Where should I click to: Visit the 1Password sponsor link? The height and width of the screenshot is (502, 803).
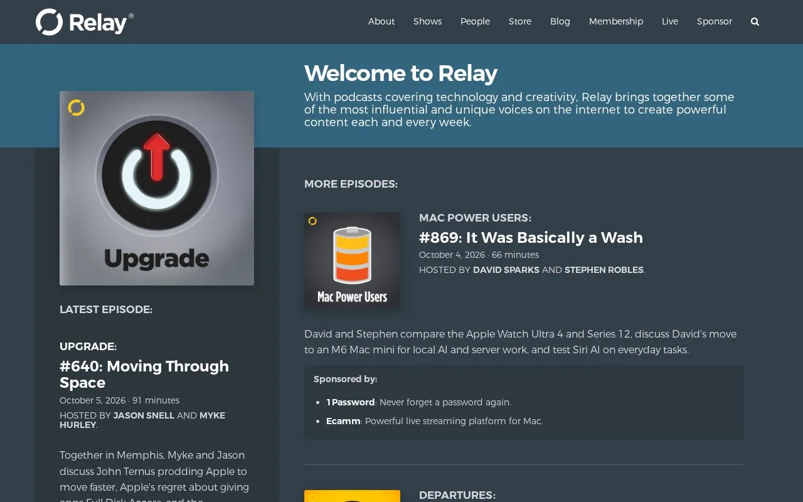point(351,402)
